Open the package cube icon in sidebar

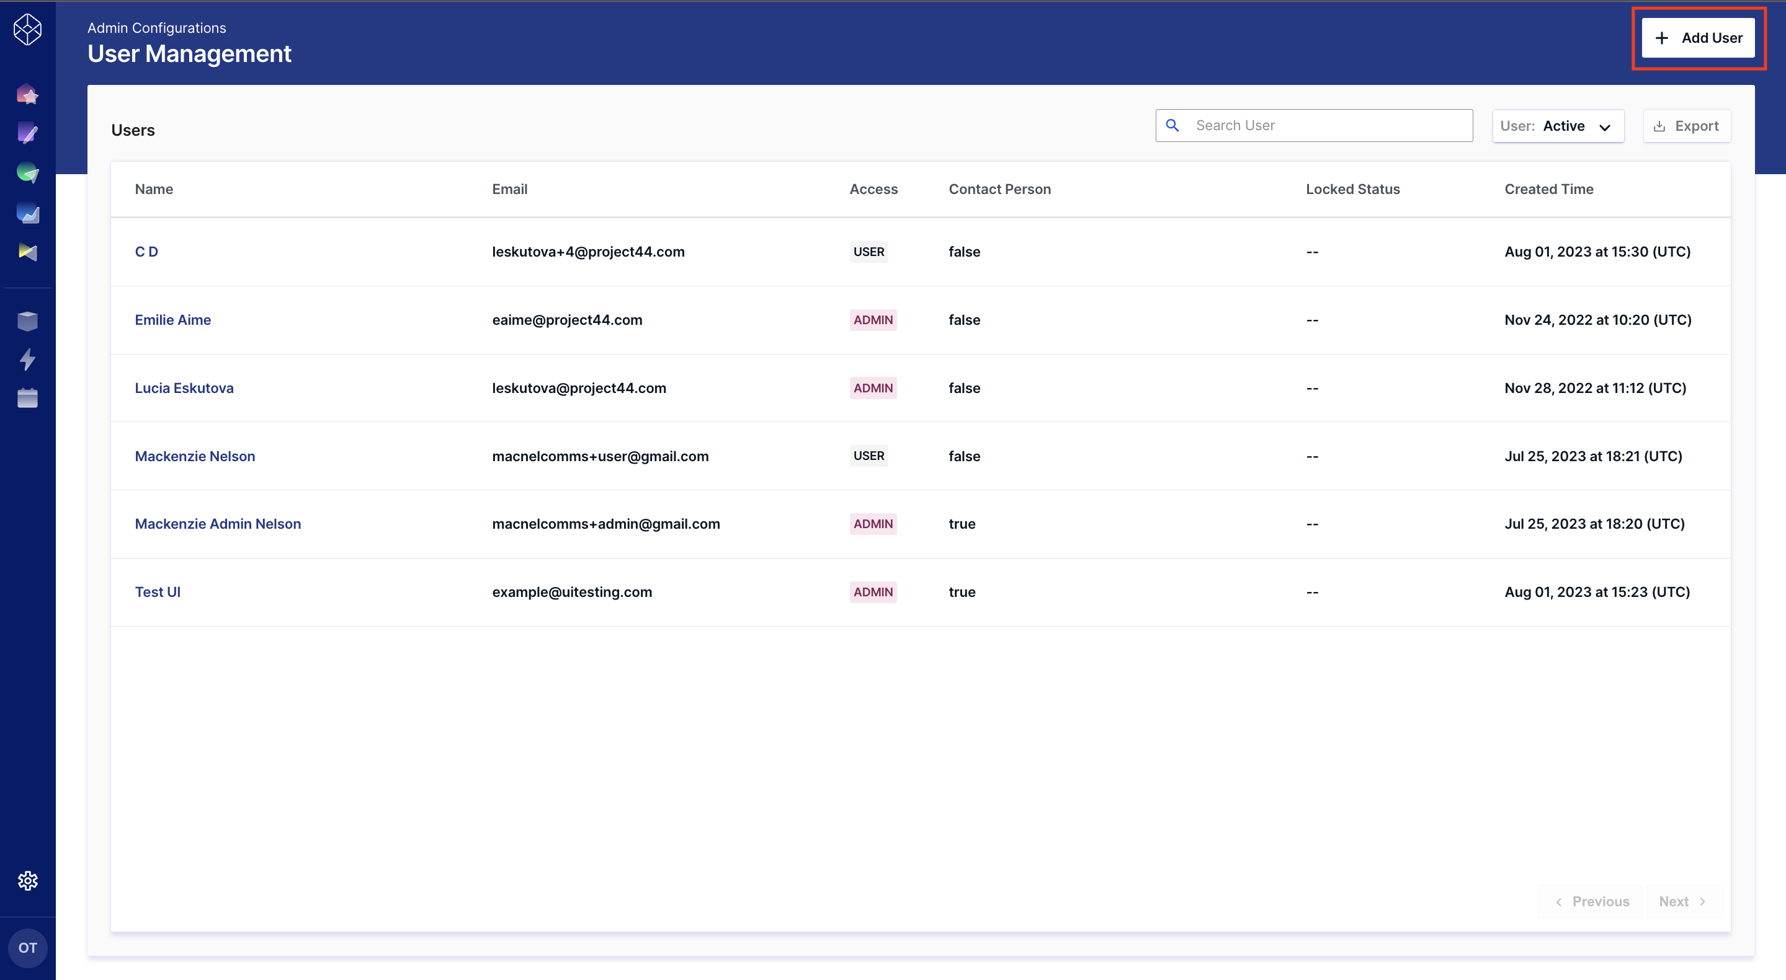pos(28,320)
